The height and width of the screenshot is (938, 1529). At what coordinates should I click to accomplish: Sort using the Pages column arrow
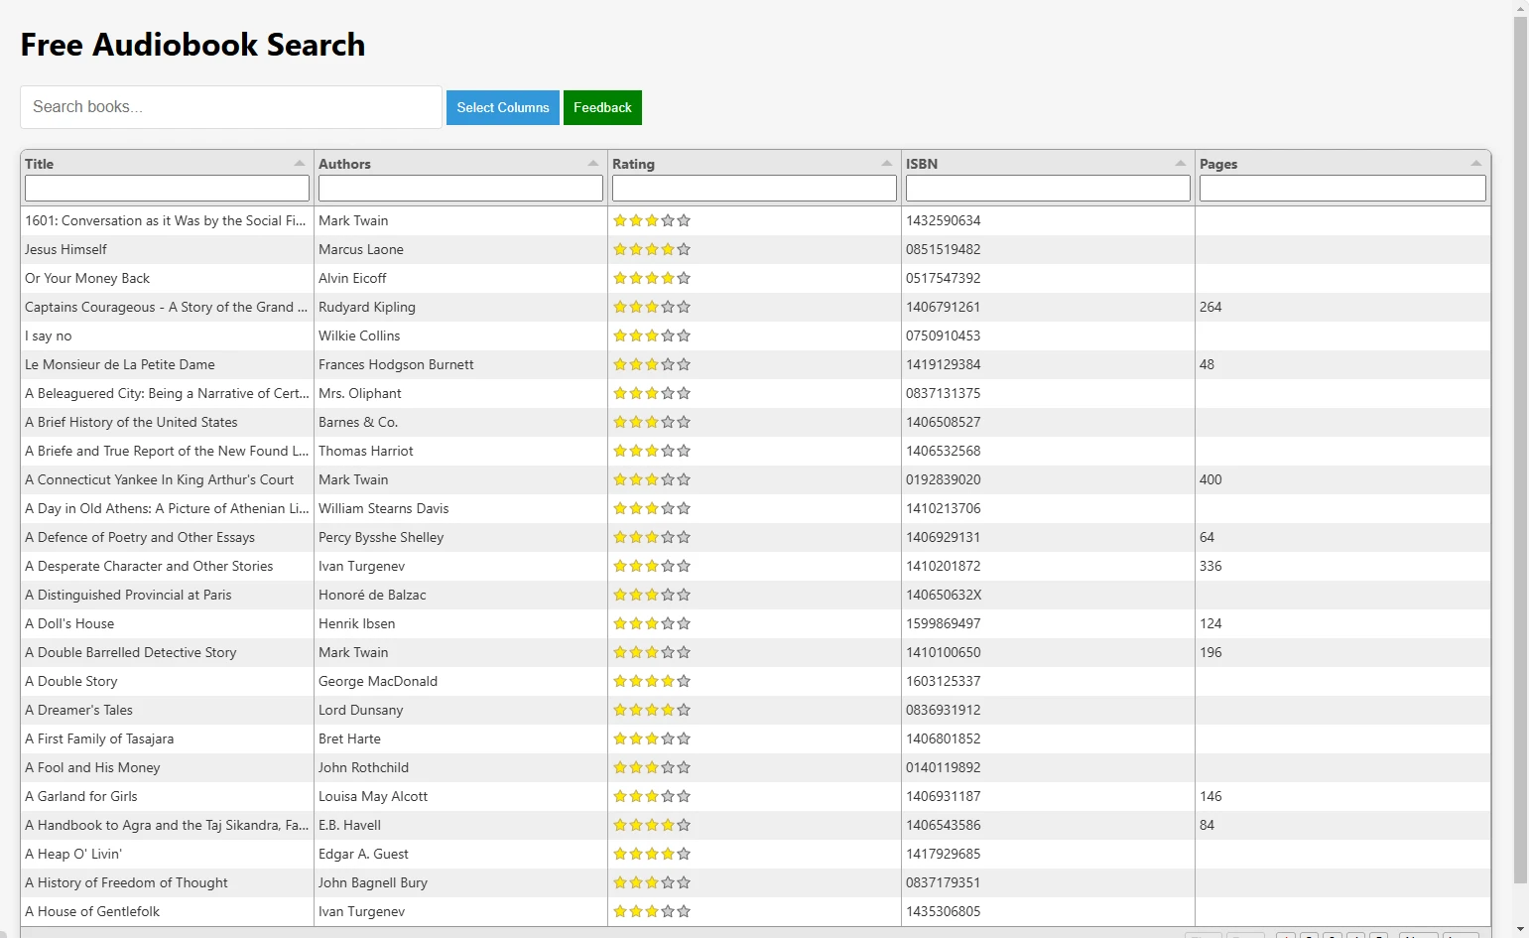pos(1475,164)
